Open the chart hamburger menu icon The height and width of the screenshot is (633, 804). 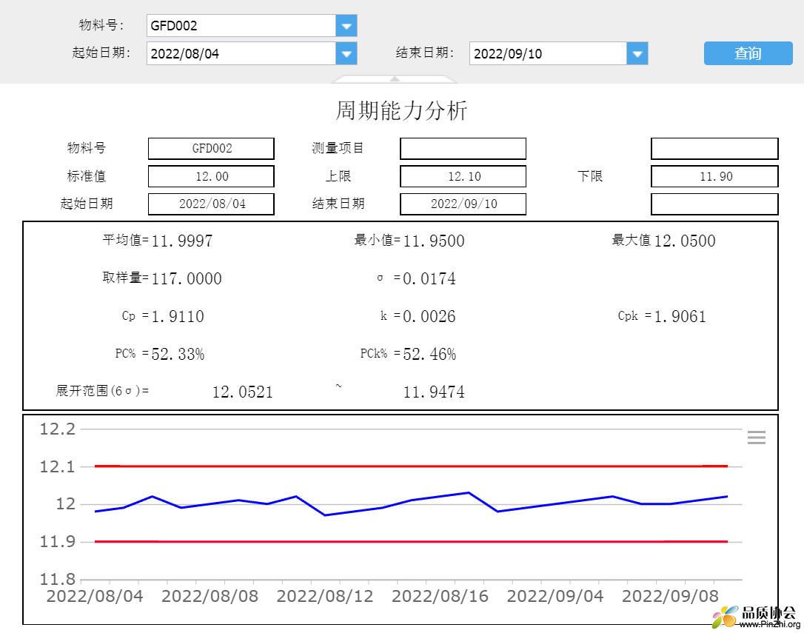coord(757,437)
